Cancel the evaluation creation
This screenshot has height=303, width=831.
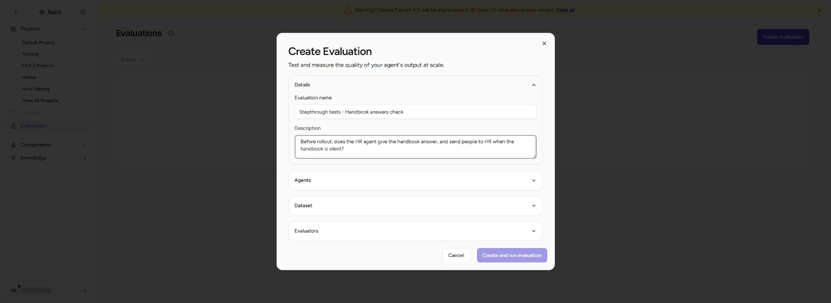456,255
